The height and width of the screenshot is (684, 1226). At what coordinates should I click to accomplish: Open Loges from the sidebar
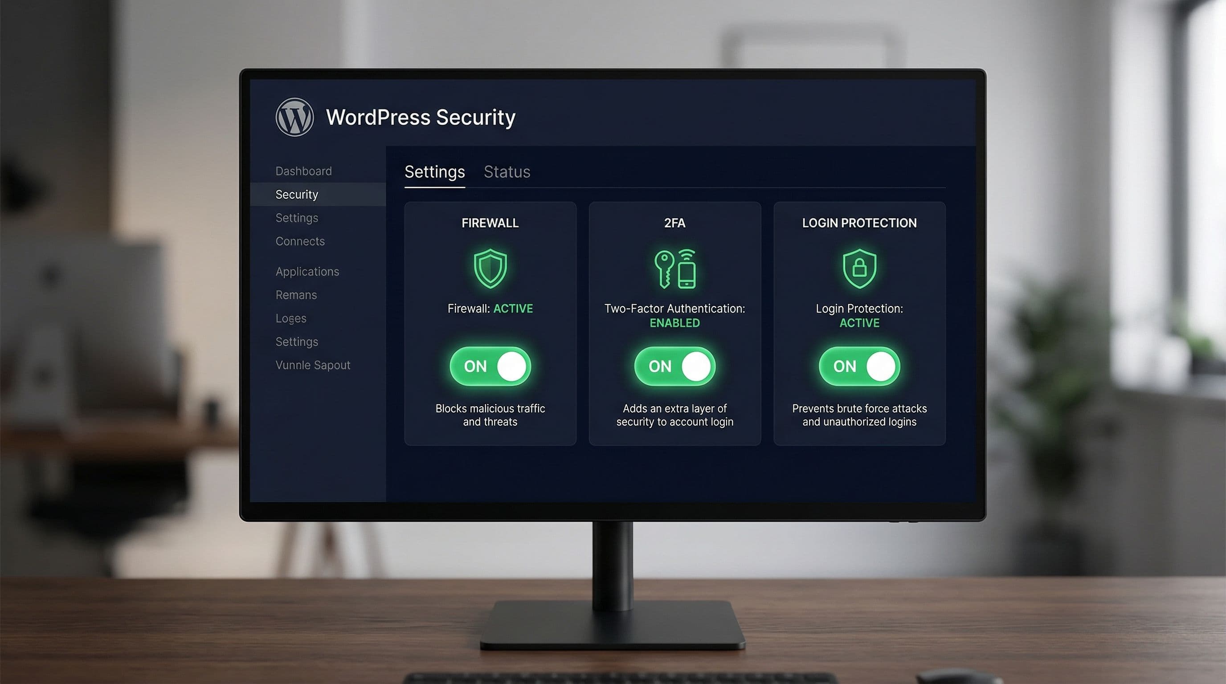tap(291, 318)
